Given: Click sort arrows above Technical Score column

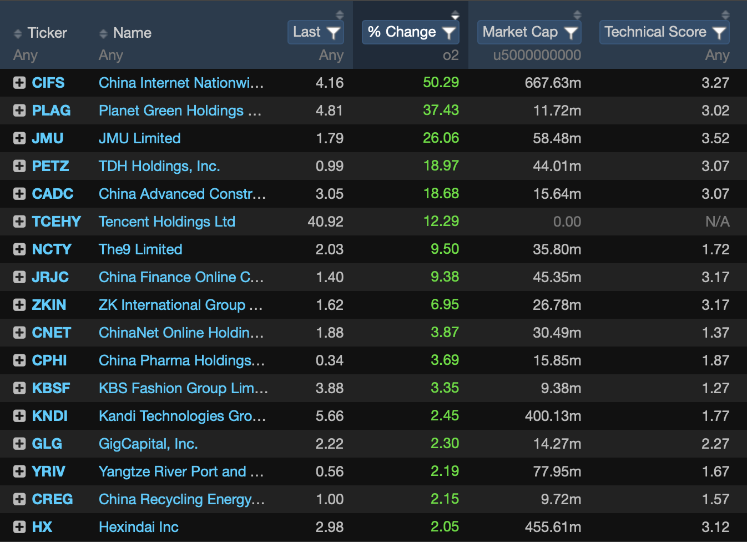Looking at the screenshot, I should click(x=725, y=15).
